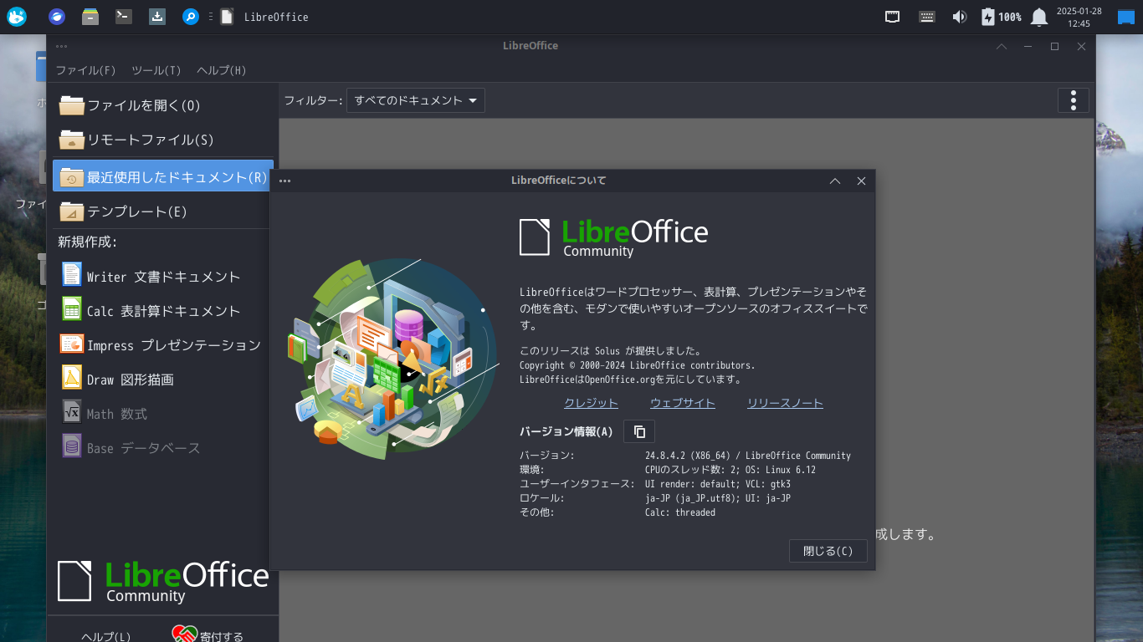The width and height of the screenshot is (1143, 642).
Task: Click the Base database icon
Action: click(x=72, y=446)
